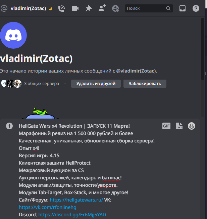Click the 3 общих сервера label
Viewport: 207px width, 219px height.
(x=42, y=84)
